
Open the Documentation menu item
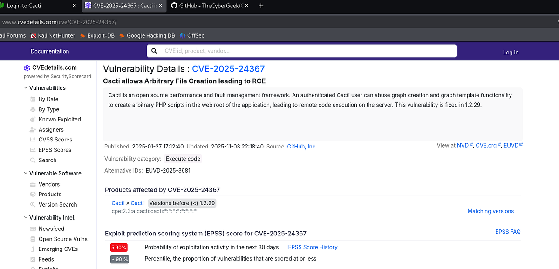click(x=50, y=51)
